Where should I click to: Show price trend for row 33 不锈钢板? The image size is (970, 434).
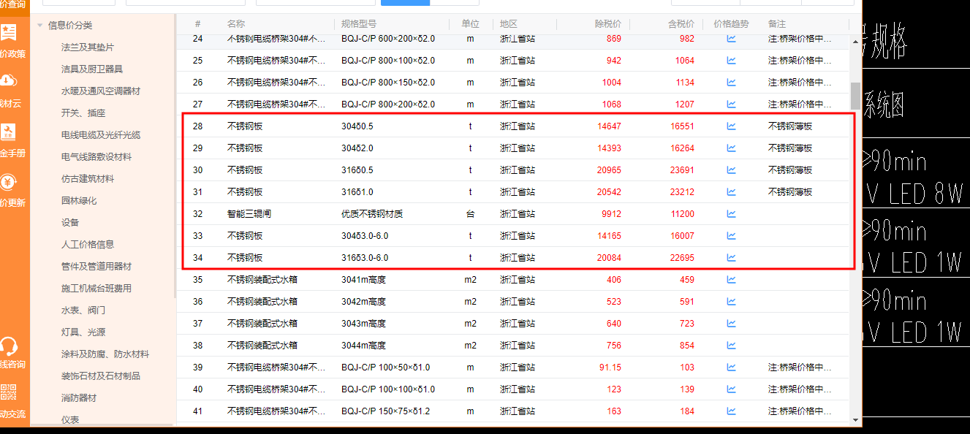click(731, 236)
